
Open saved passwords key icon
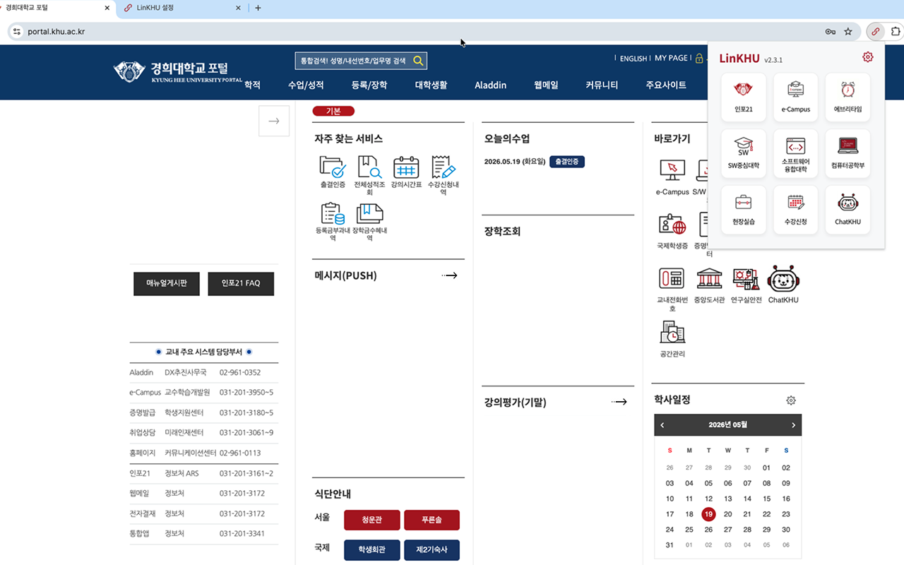tap(831, 32)
